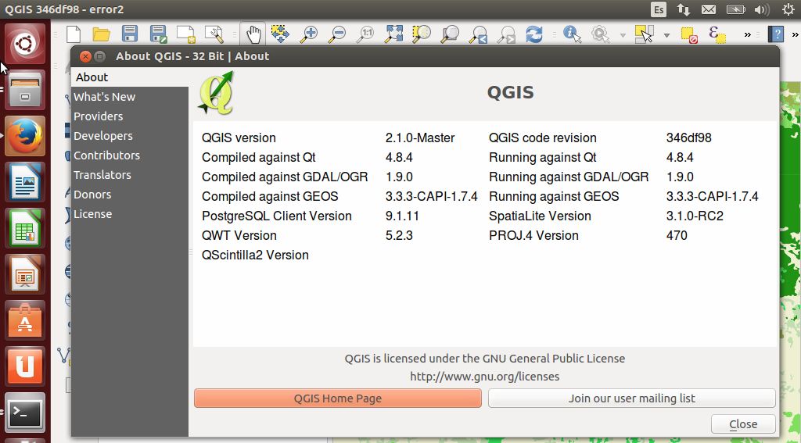
Task: Expand the toolbar overflow chevron left of the Help icon
Action: pyautogui.click(x=747, y=34)
